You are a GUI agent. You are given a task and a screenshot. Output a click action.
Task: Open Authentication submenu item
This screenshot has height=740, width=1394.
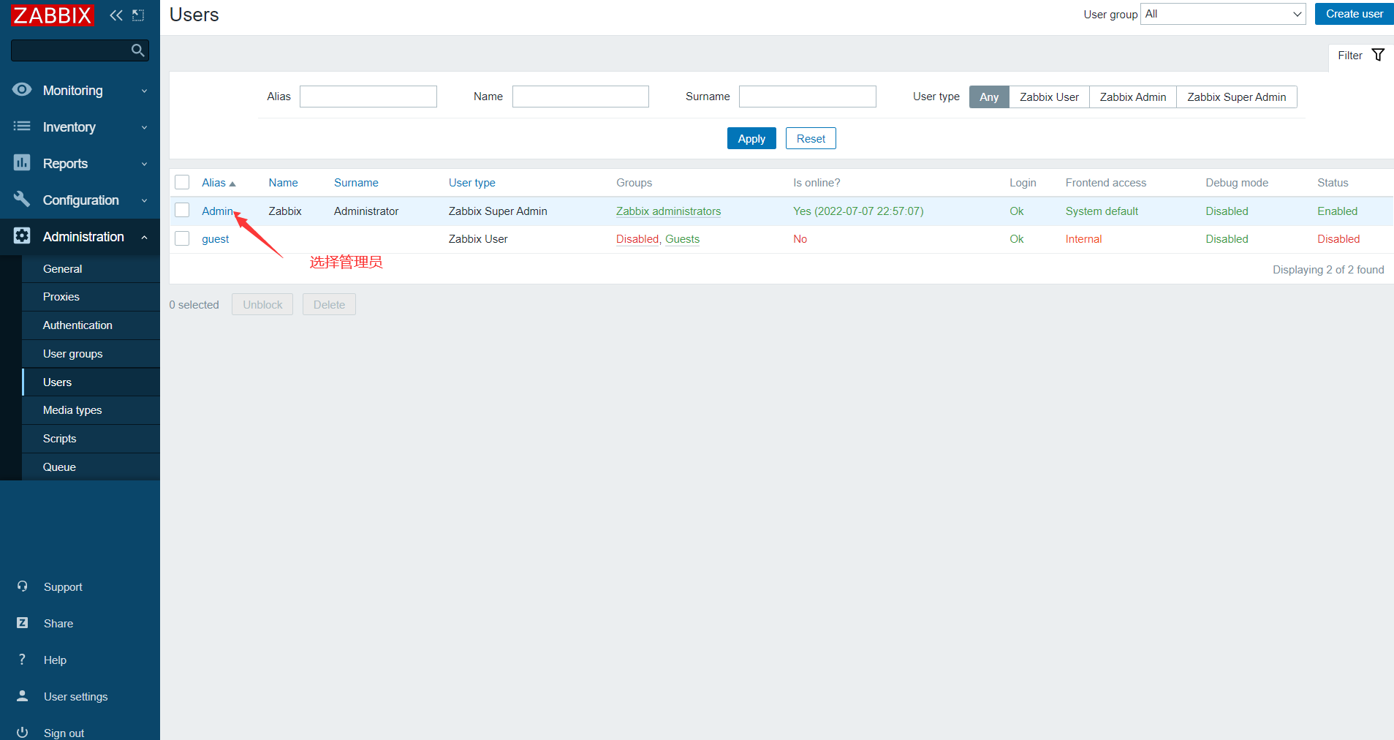[91, 325]
